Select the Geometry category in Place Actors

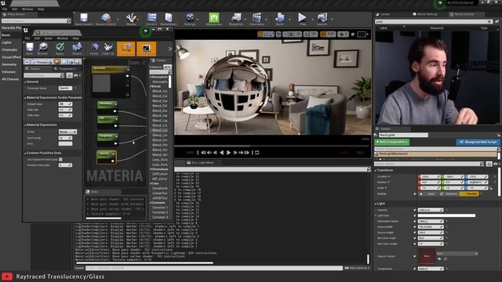pos(9,64)
